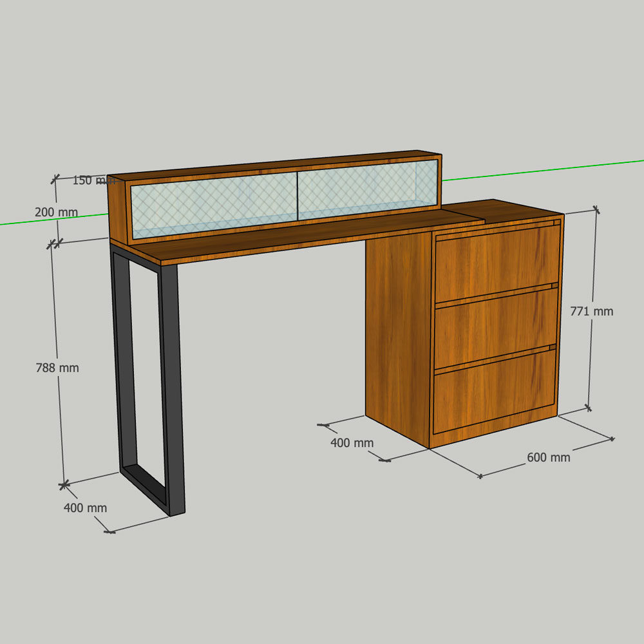Click the middle drawer front
The height and width of the screenshot is (644, 644).
(x=495, y=328)
